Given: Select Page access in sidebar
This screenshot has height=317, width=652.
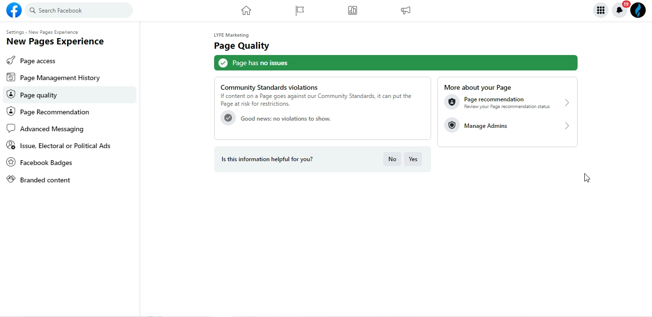Looking at the screenshot, I should 70,61.
